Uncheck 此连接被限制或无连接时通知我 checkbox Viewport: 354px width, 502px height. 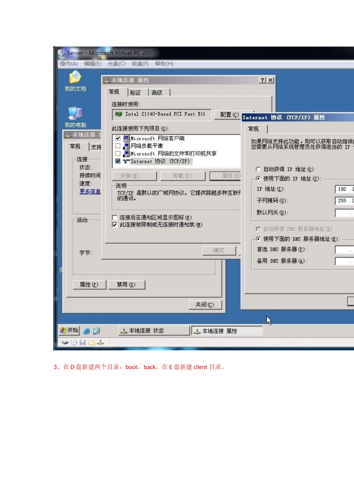(115, 225)
